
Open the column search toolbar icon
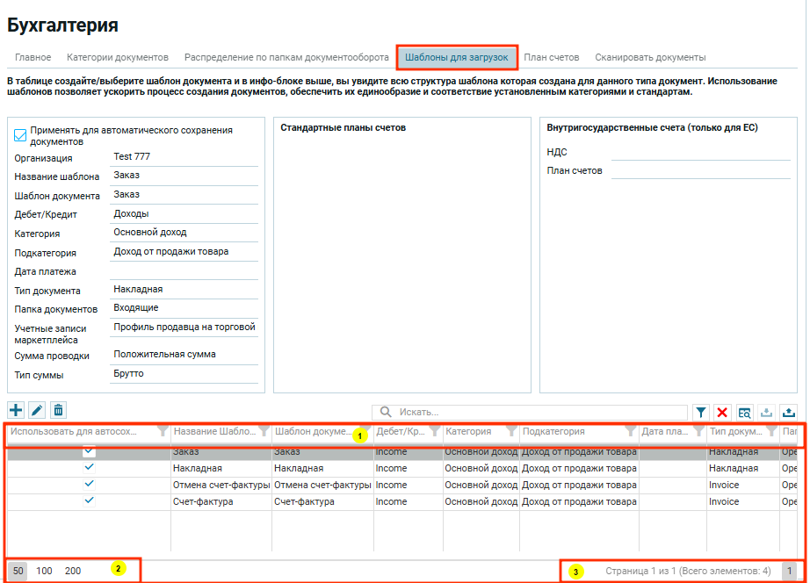pos(744,413)
